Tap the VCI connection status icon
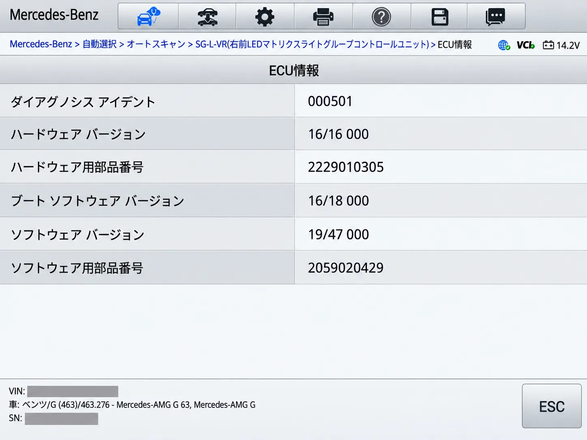This screenshot has height=440, width=587. point(525,45)
